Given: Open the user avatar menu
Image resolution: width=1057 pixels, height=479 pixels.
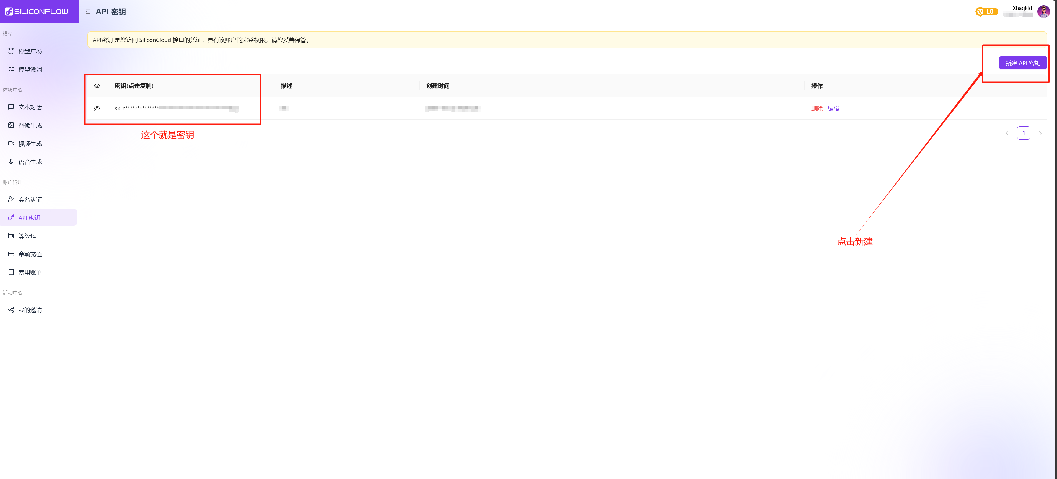Looking at the screenshot, I should click(x=1043, y=12).
